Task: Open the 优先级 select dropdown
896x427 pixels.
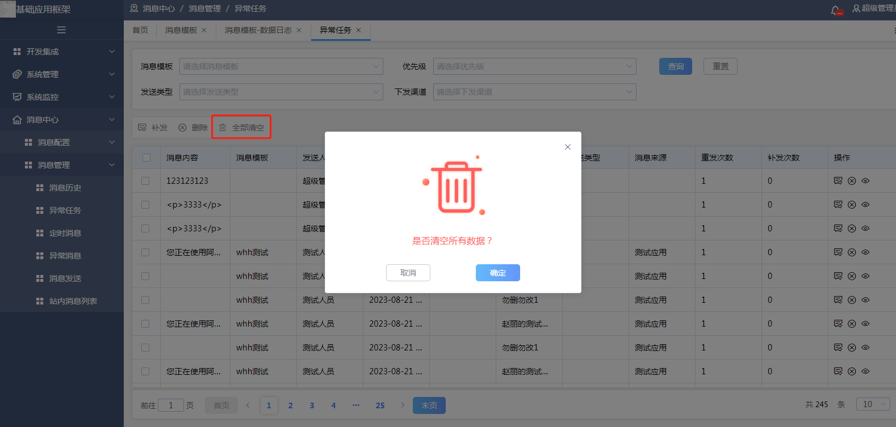Action: point(535,66)
